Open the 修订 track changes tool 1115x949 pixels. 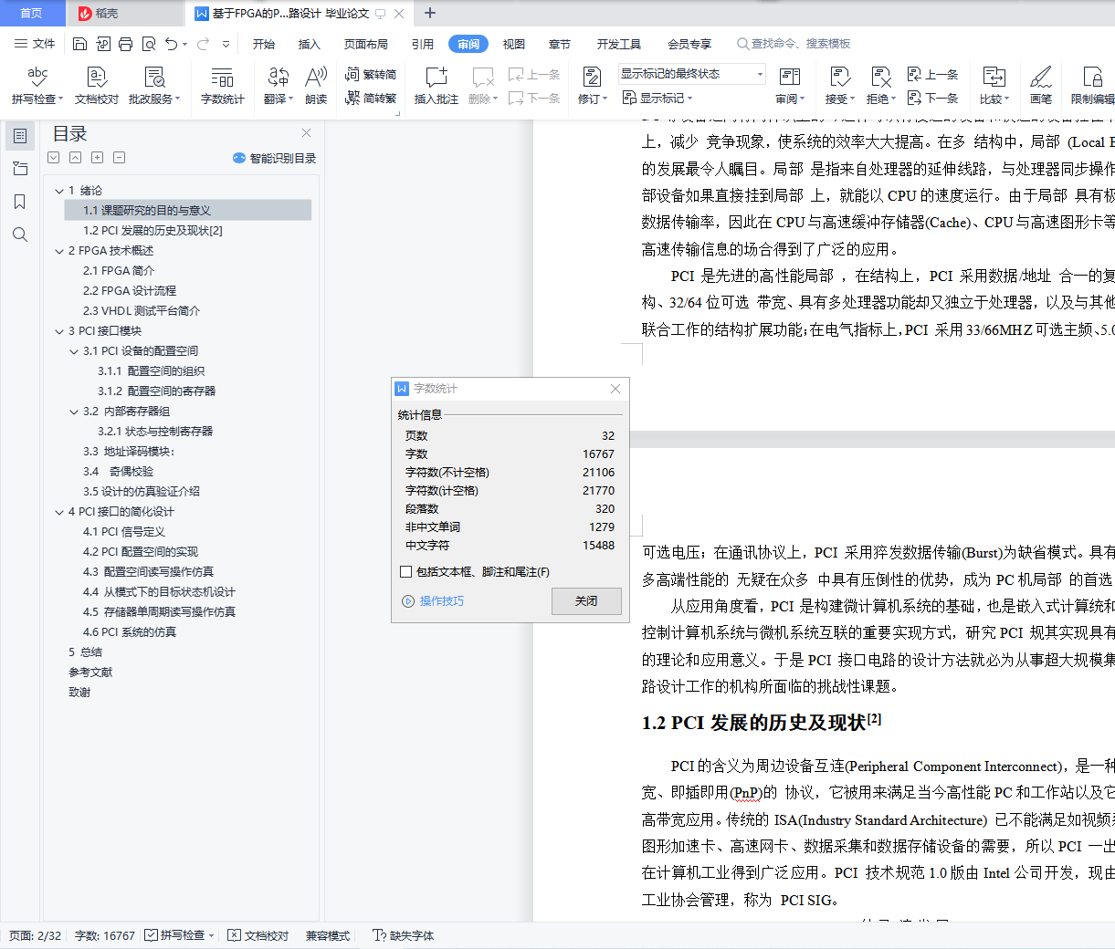click(592, 86)
